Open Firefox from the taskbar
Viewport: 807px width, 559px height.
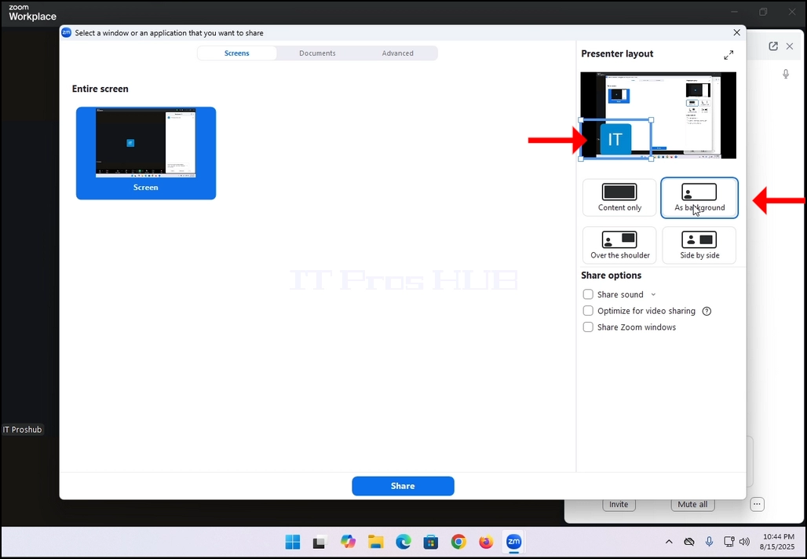[x=486, y=542]
